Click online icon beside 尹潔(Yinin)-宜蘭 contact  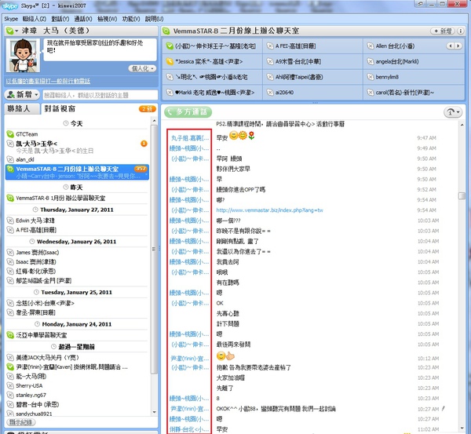[x=10, y=367]
